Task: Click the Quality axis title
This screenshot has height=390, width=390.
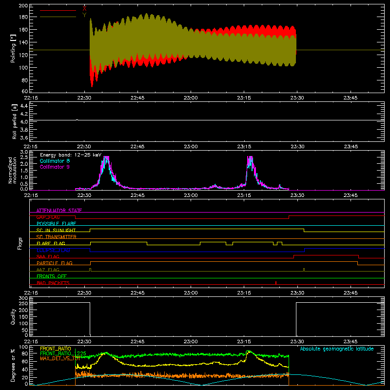Action: click(13, 316)
